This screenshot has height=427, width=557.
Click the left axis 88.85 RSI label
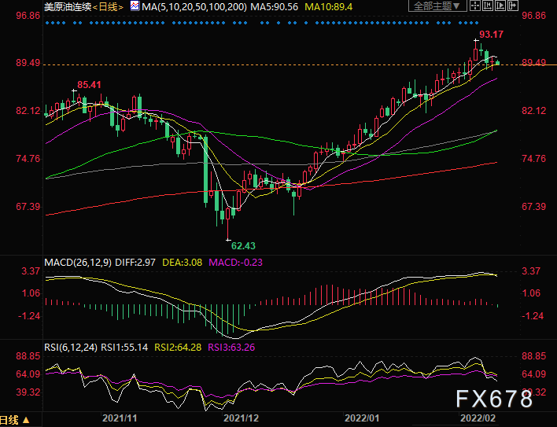28,356
